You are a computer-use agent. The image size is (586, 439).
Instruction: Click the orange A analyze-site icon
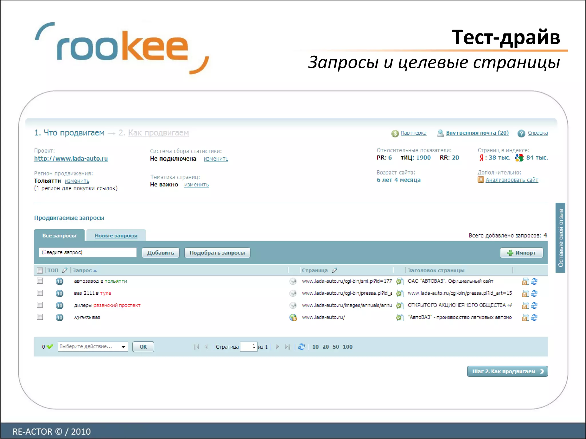pyautogui.click(x=481, y=180)
